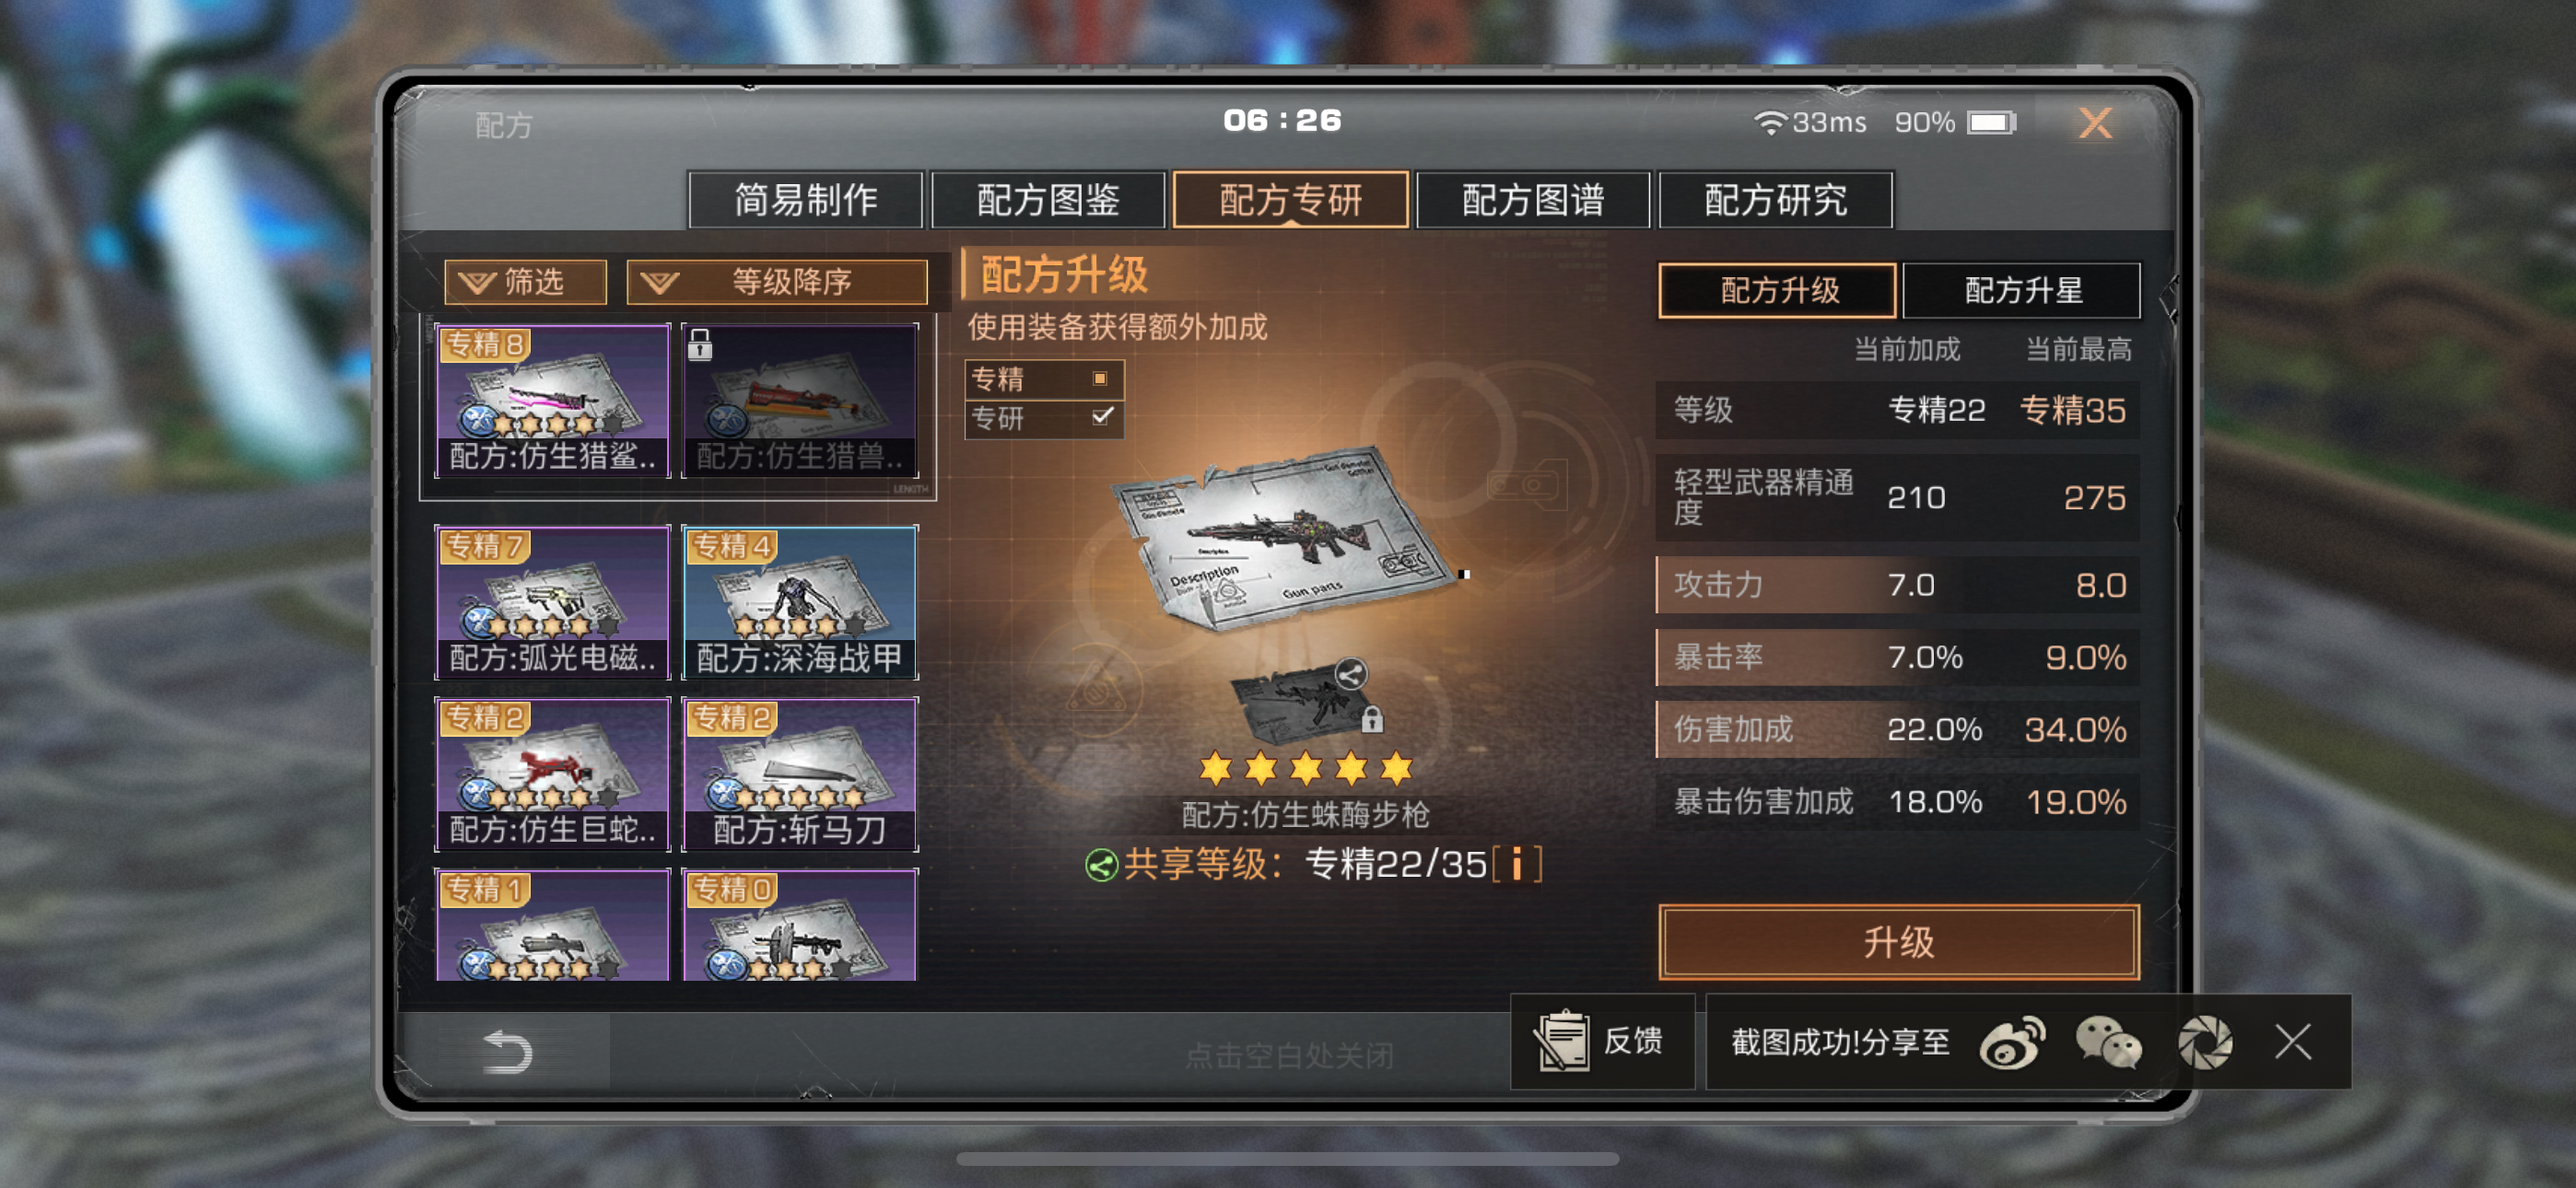Toggle the 专精 checkbox
Image resolution: width=2576 pixels, height=1188 pixels.
pyautogui.click(x=1100, y=378)
